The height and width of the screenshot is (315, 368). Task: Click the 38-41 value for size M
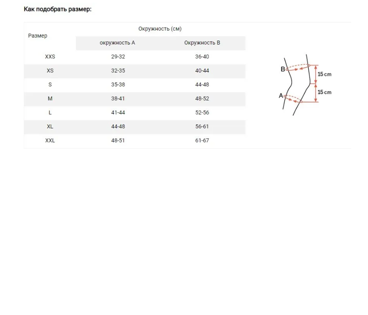[x=118, y=99]
